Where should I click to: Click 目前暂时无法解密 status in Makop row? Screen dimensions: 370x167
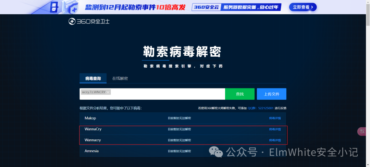coord(179,118)
